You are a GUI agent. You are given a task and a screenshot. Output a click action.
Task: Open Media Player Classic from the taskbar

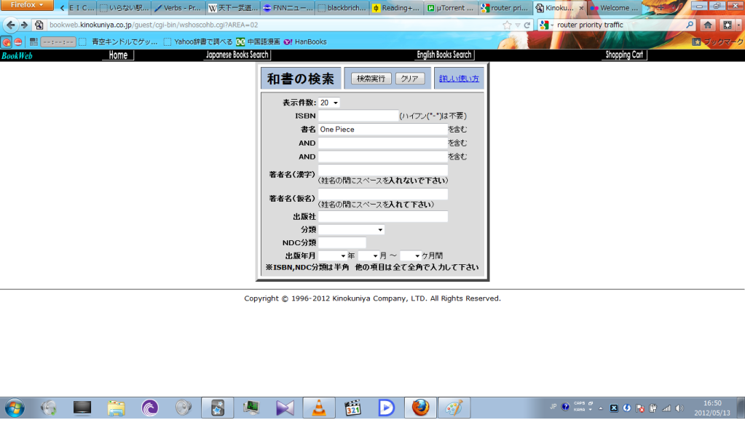[x=353, y=408]
